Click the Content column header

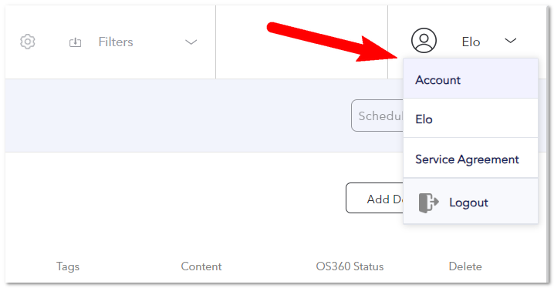(x=201, y=266)
